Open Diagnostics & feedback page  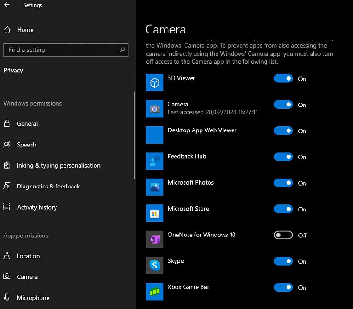tap(48, 187)
